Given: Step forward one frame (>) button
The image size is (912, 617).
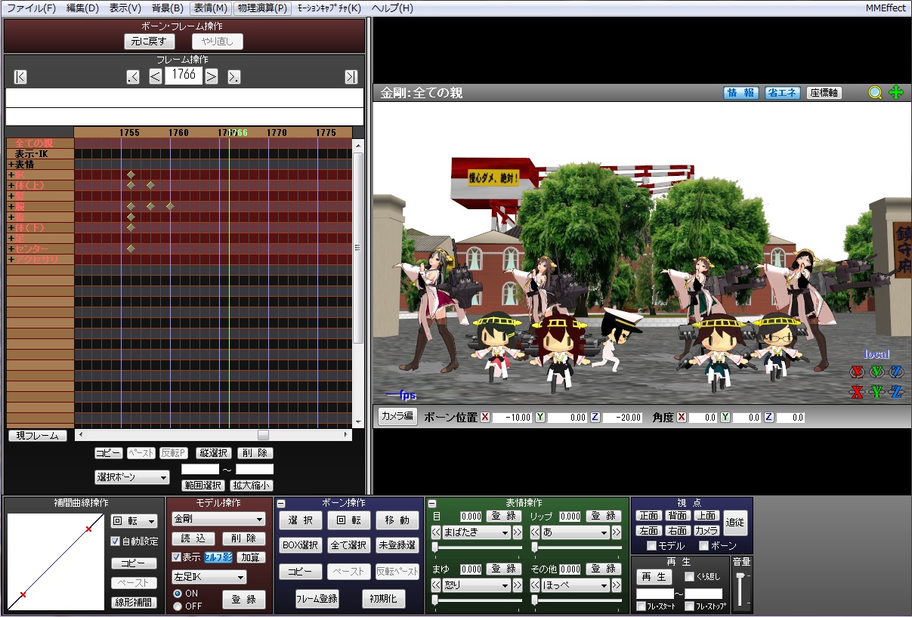Looking at the screenshot, I should tap(212, 76).
